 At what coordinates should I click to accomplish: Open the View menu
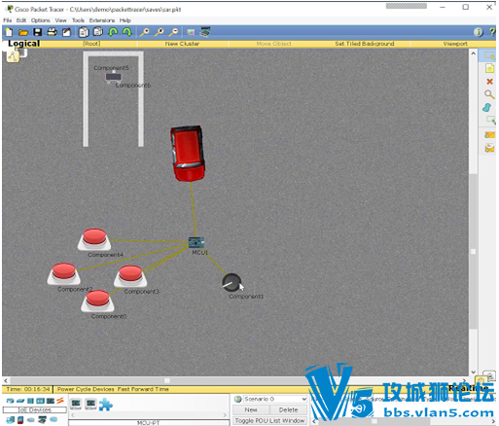[x=60, y=20]
